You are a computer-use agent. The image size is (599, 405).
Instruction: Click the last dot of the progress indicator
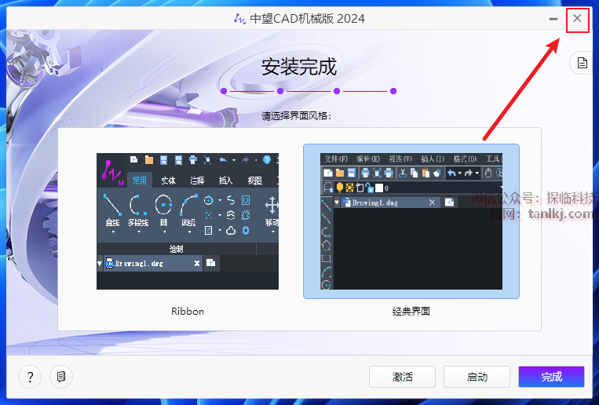[393, 91]
